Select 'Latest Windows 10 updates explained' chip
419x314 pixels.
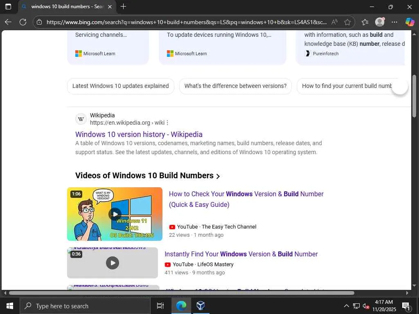coord(121,86)
